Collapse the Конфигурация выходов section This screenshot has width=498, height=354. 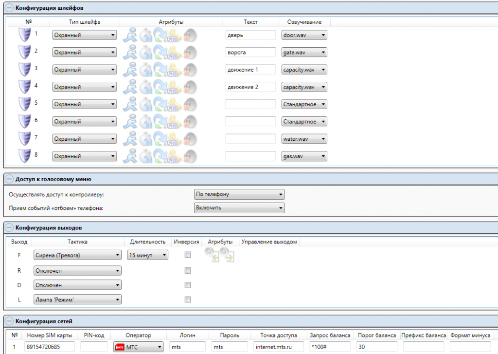9,227
